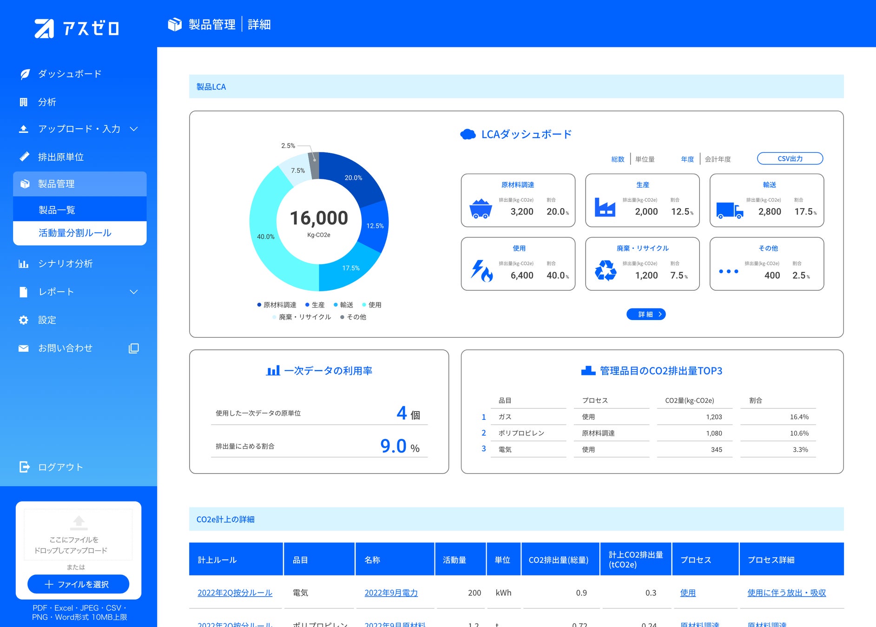
Task: Open 排出原単位 menu item
Action: [x=61, y=157]
